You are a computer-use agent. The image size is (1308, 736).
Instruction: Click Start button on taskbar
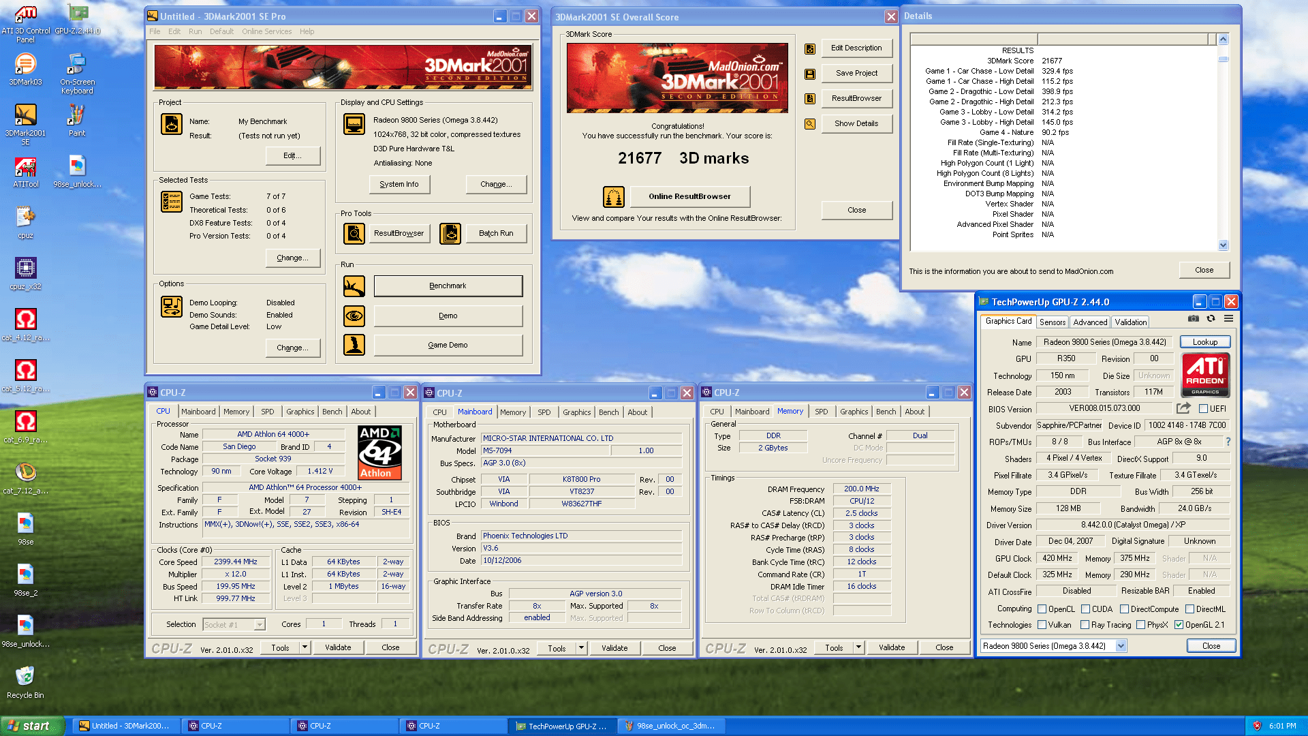[32, 726]
